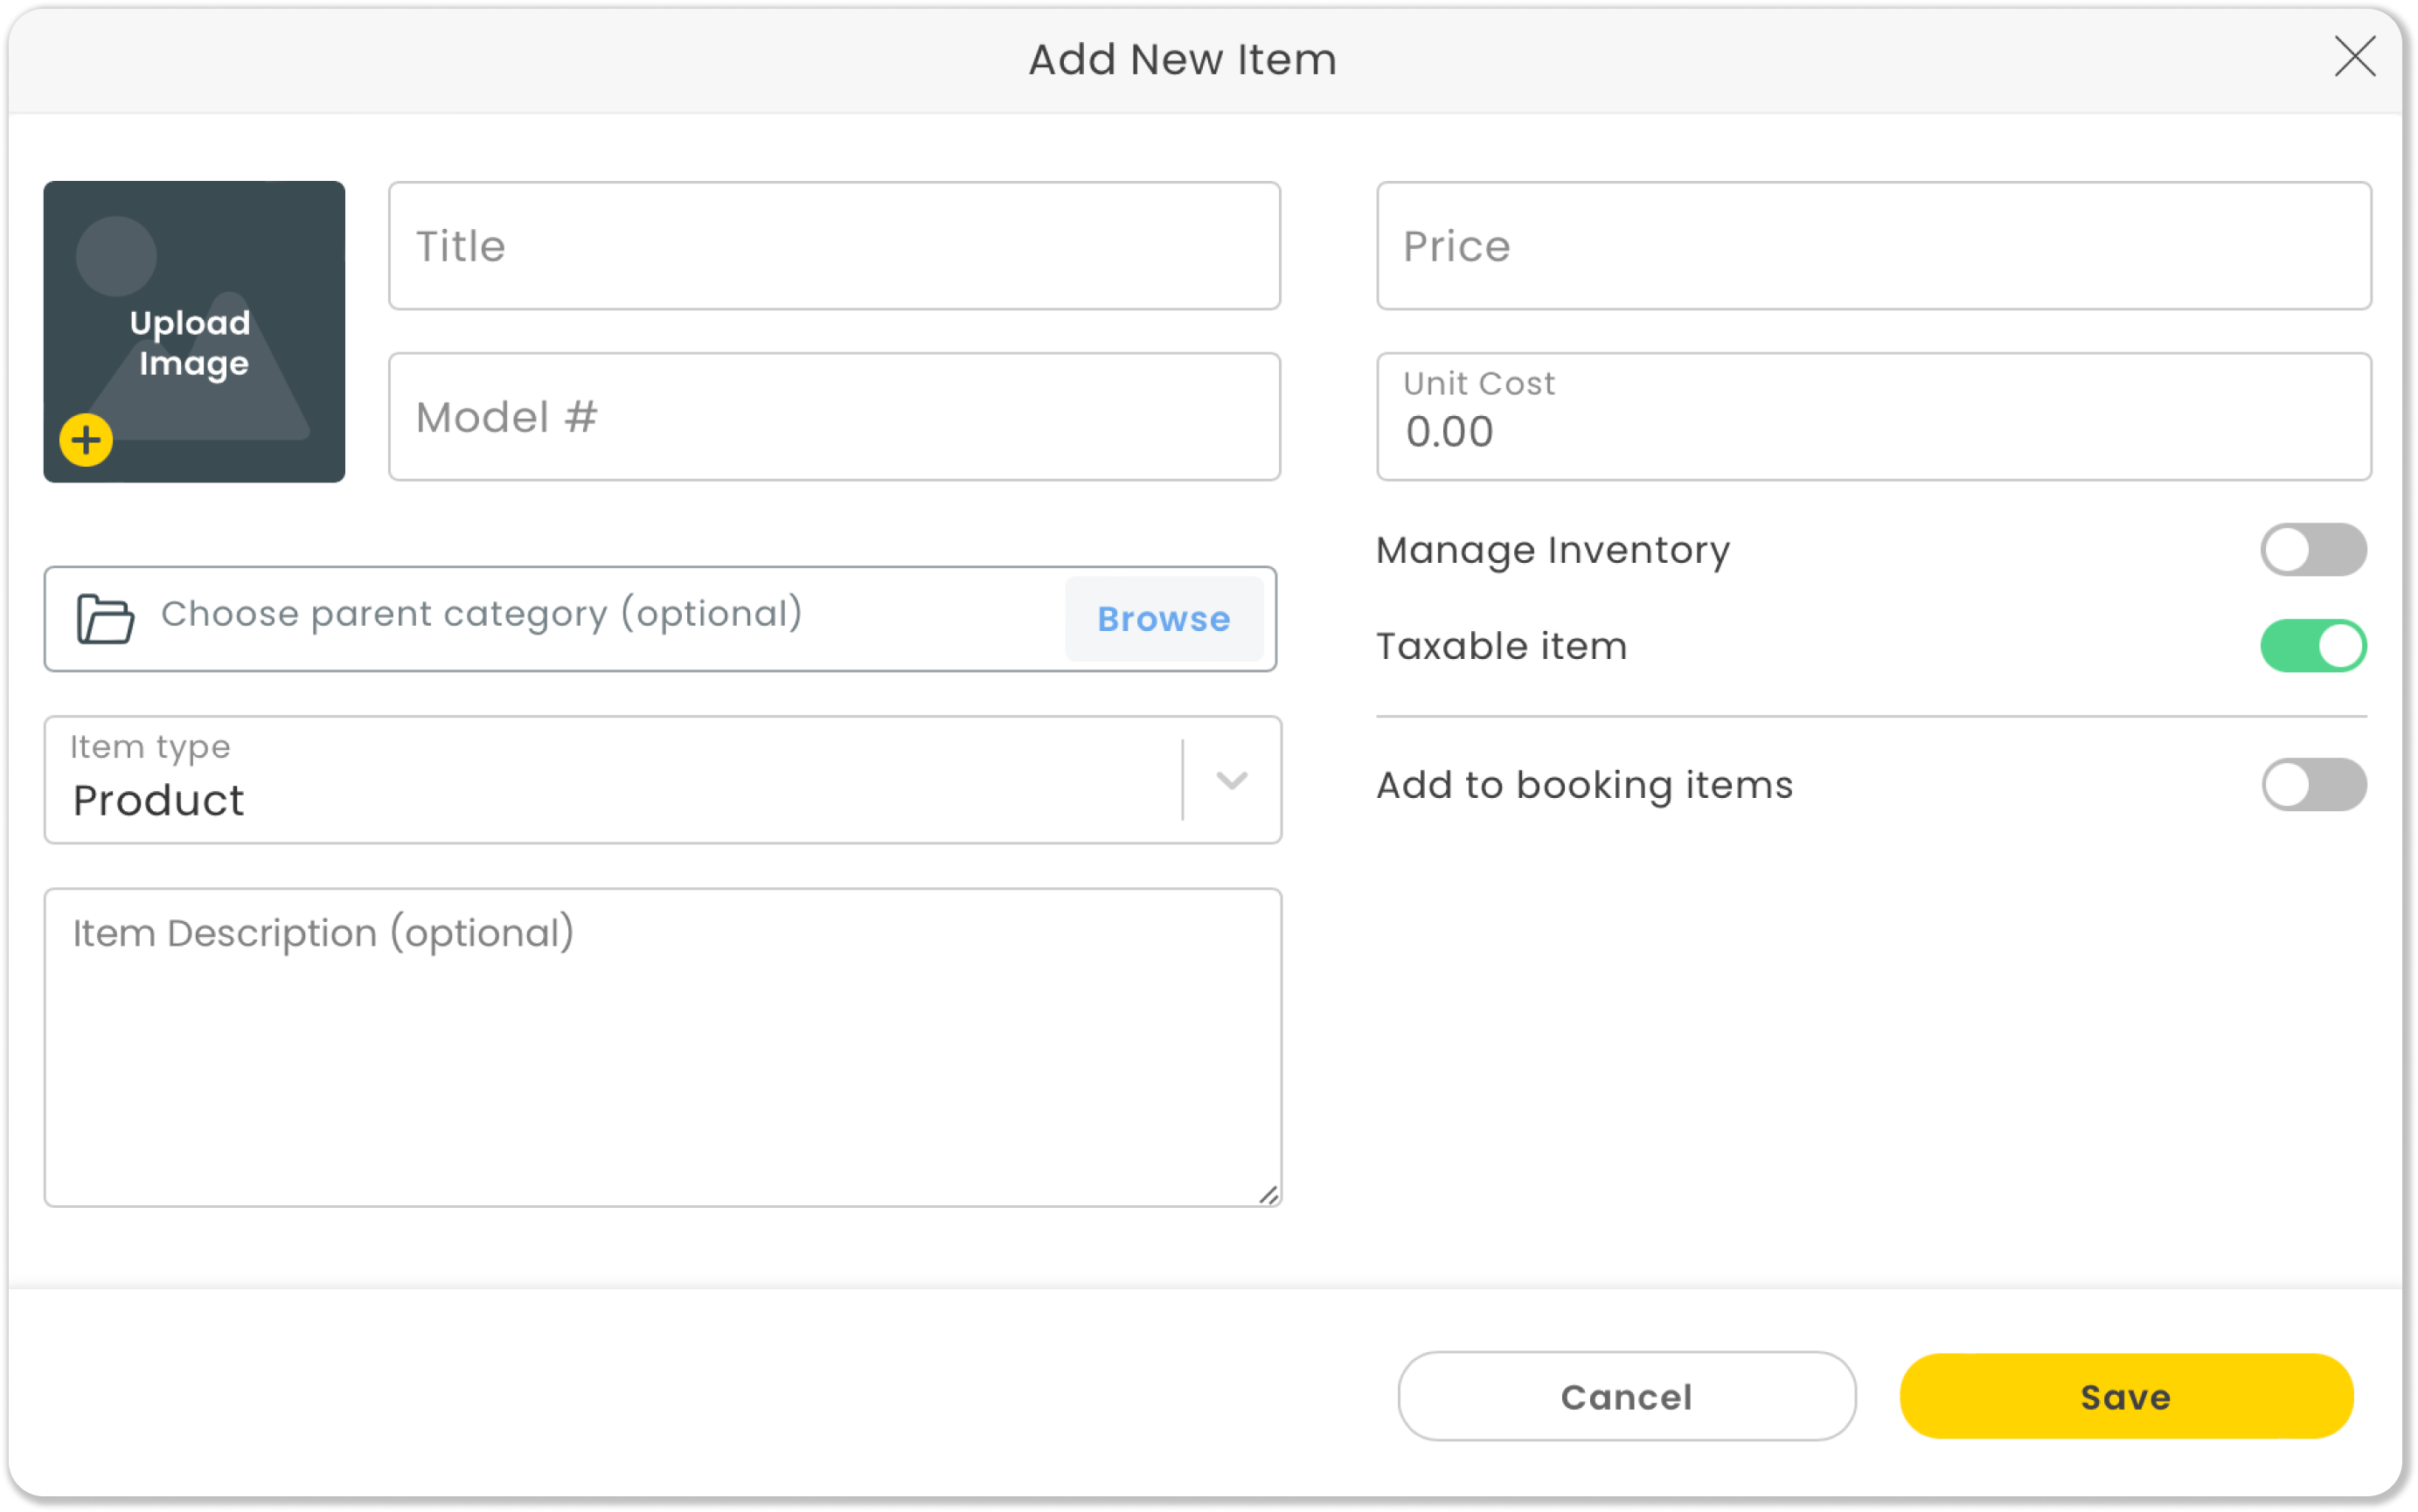Viewport: 2418px width, 1512px height.
Task: Enable the Manage Inventory toggle
Action: [2312, 550]
